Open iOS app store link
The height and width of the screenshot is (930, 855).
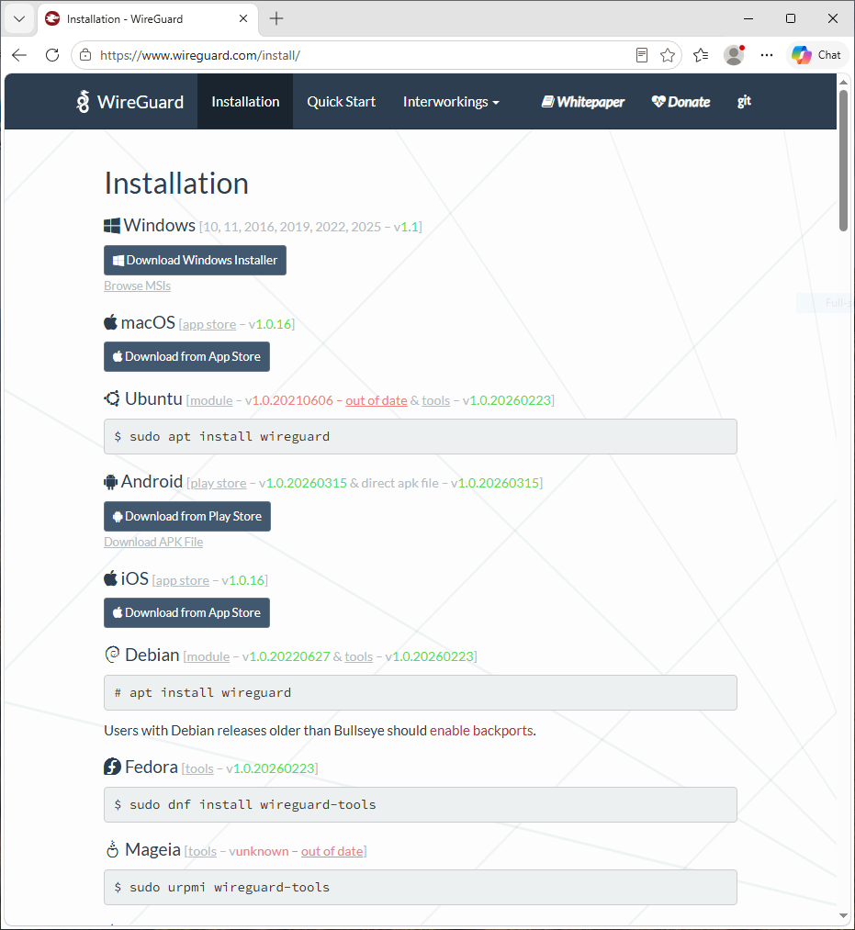[x=182, y=580]
